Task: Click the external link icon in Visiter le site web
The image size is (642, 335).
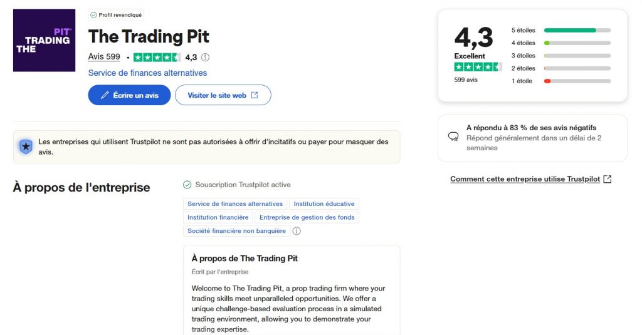Action: pyautogui.click(x=255, y=95)
